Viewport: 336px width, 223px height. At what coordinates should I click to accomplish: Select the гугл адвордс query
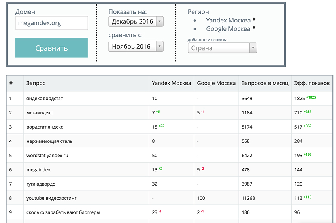[x=40, y=184]
